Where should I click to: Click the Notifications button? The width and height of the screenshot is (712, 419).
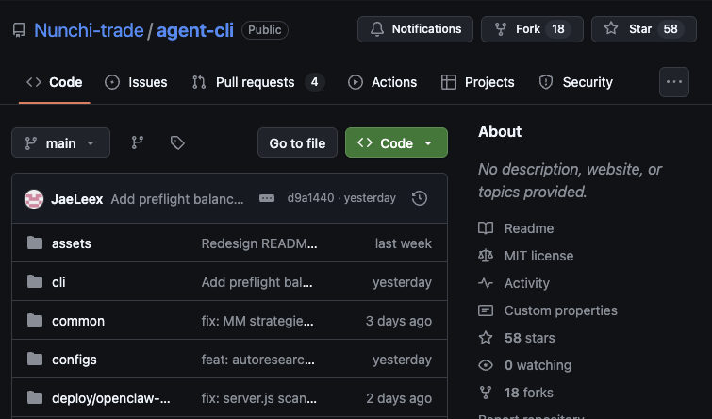point(415,29)
